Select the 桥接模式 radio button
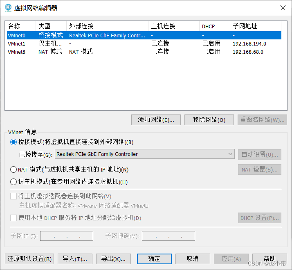This screenshot has height=270, width=292. click(x=13, y=142)
